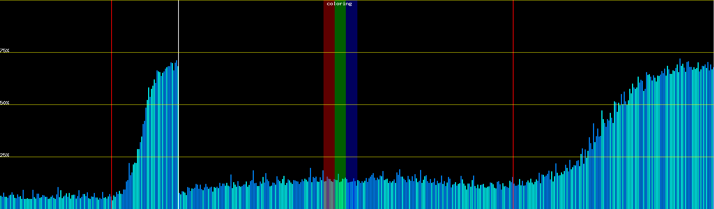714x209 pixels.
Task: Click the 50% axis label
Action: [x=5, y=103]
